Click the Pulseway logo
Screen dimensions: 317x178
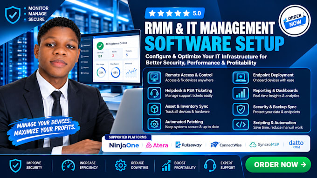click(188, 145)
